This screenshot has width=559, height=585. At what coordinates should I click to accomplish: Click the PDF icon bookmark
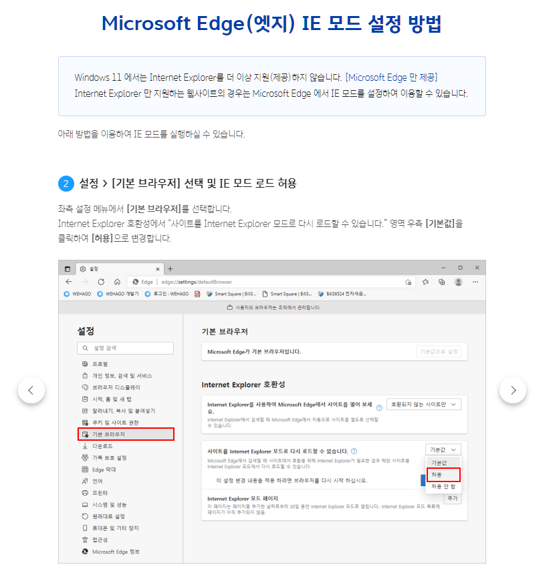point(197,294)
